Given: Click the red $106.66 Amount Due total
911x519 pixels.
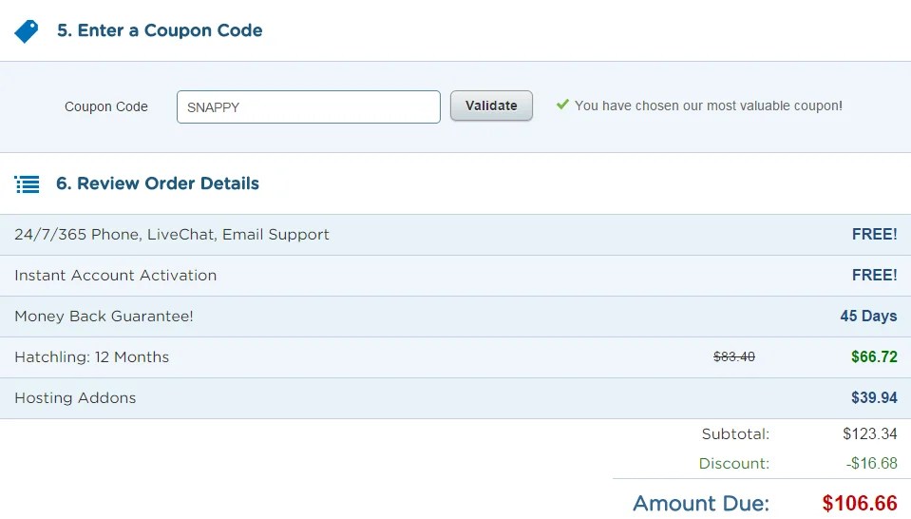Looking at the screenshot, I should coord(860,503).
